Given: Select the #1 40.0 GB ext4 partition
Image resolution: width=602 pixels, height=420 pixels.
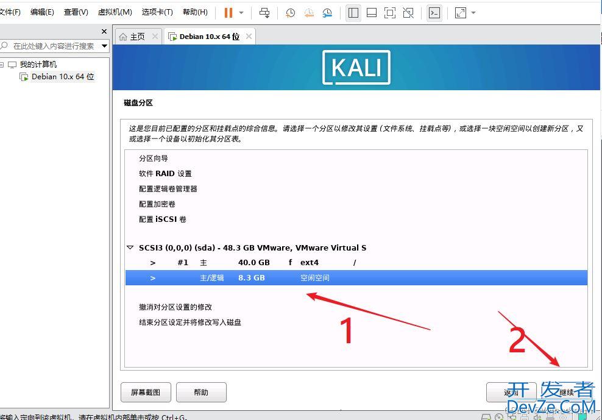Looking at the screenshot, I should 356,263.
